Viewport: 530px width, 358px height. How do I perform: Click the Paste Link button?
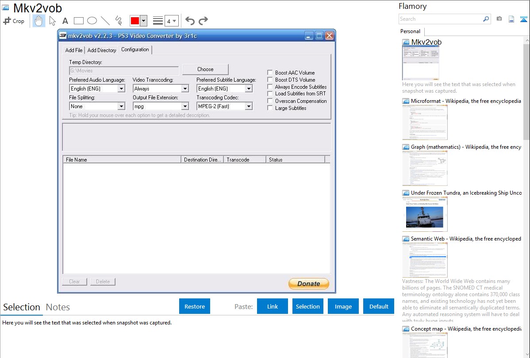point(273,306)
